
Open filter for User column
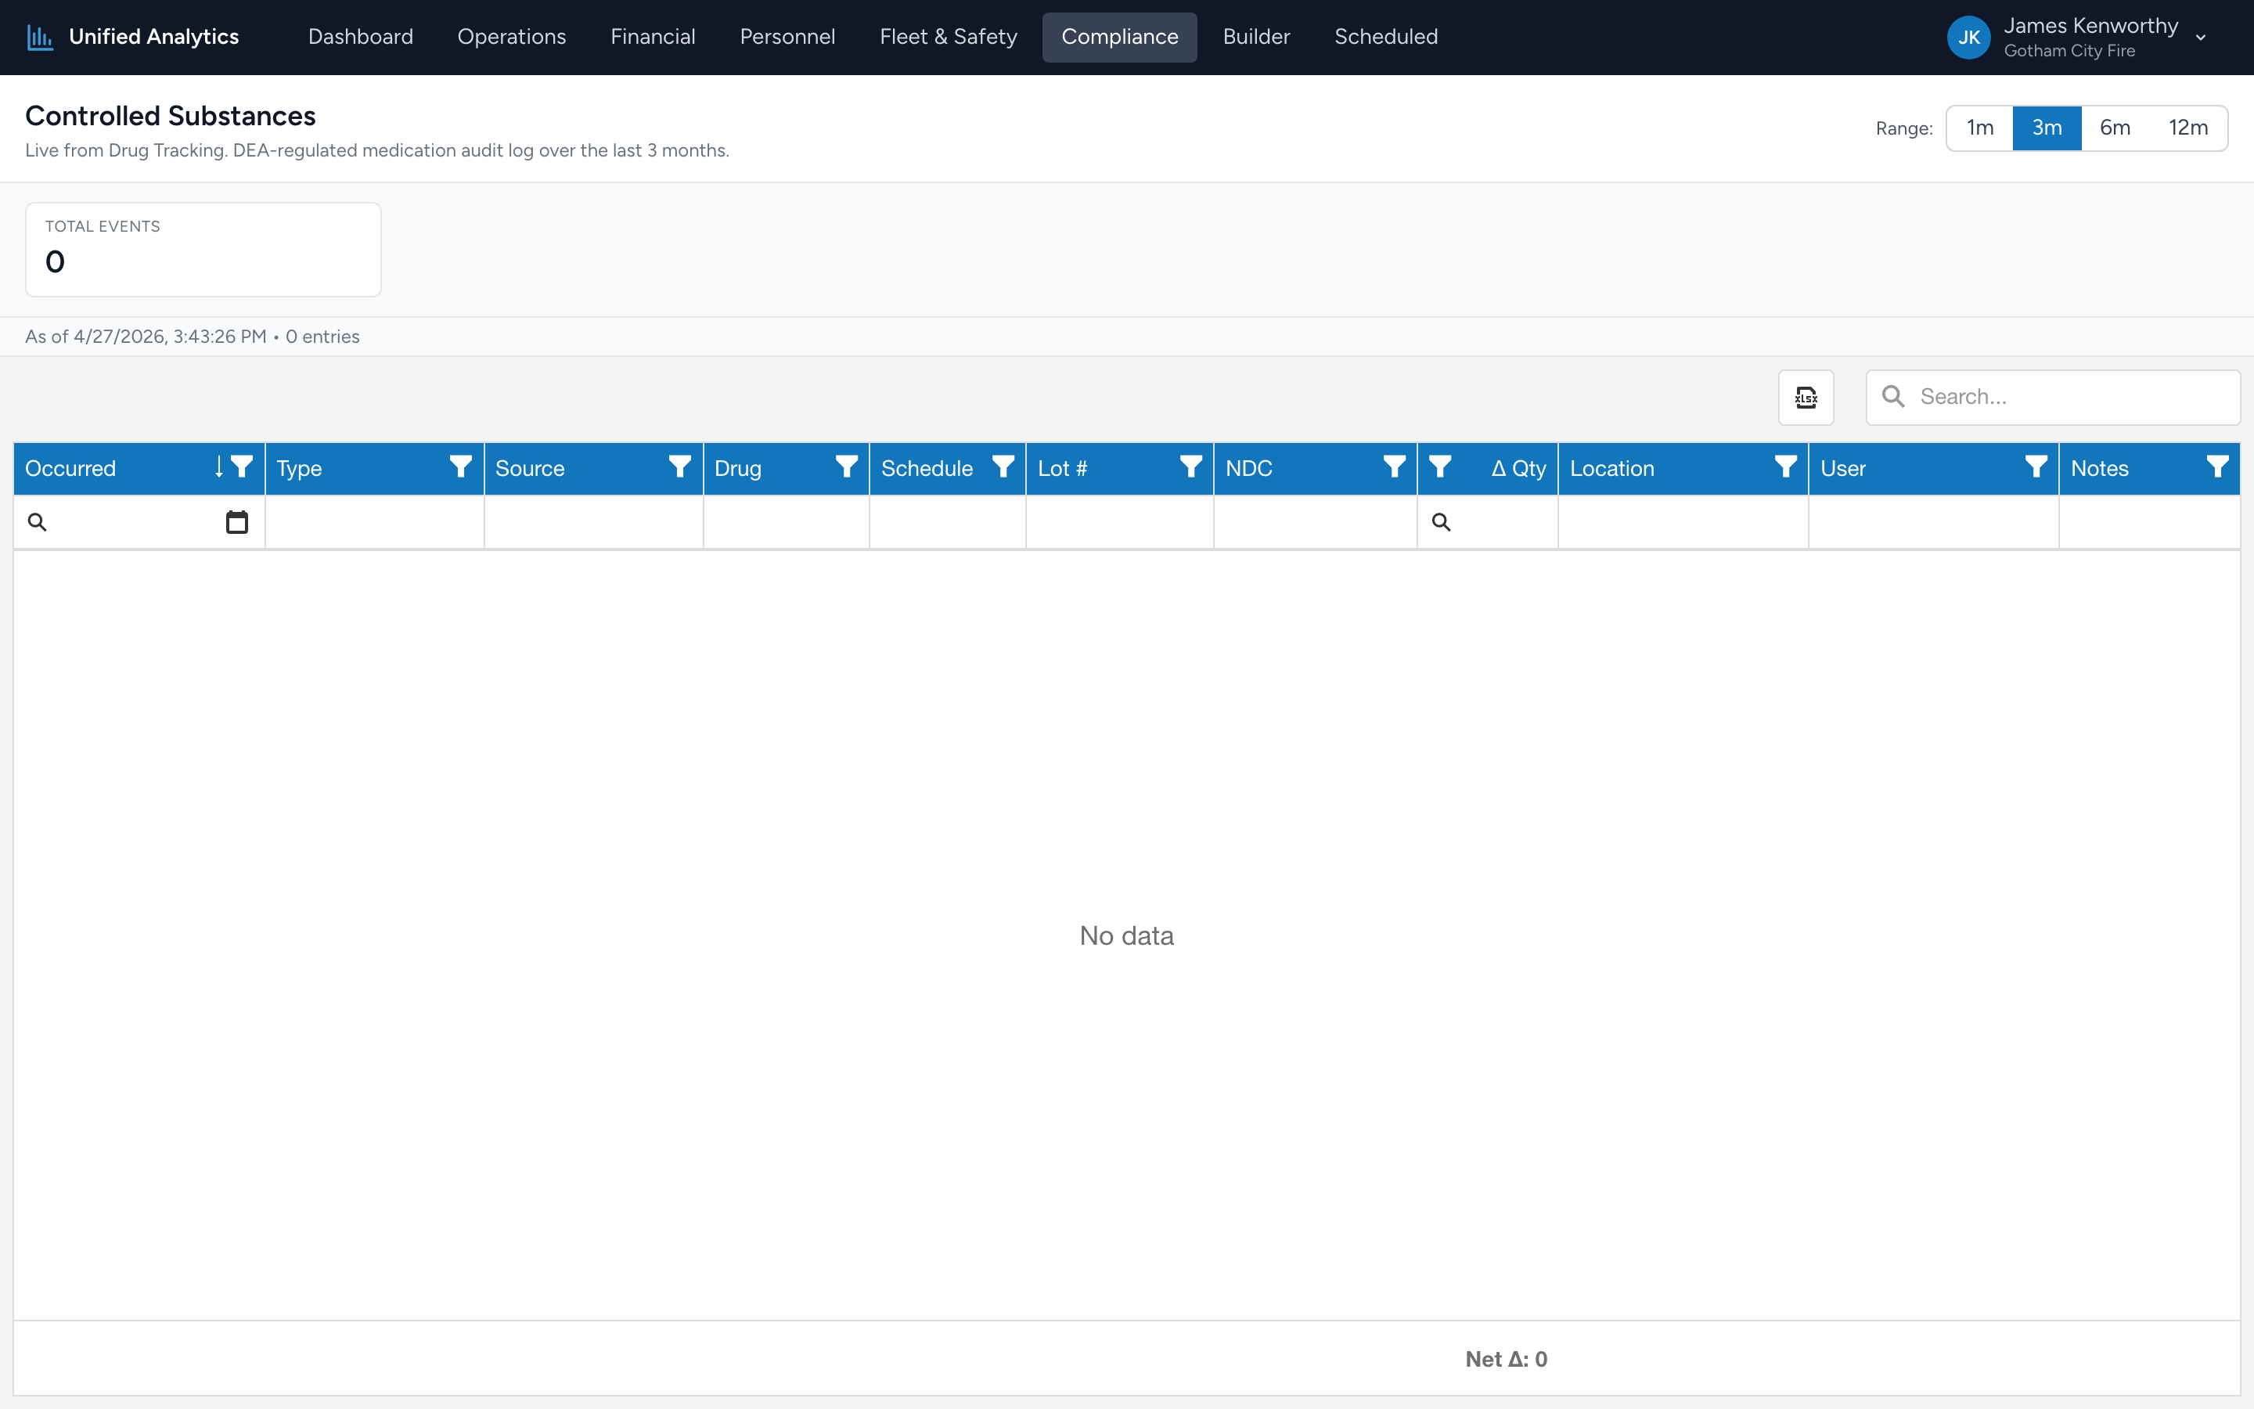[2036, 467]
